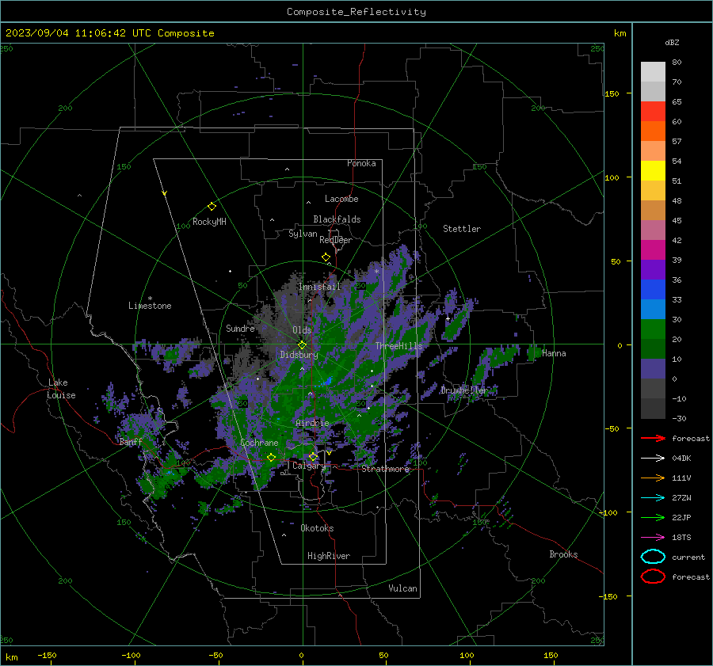The height and width of the screenshot is (666, 713).
Task: Select the Innisfail label
Action: (x=320, y=287)
